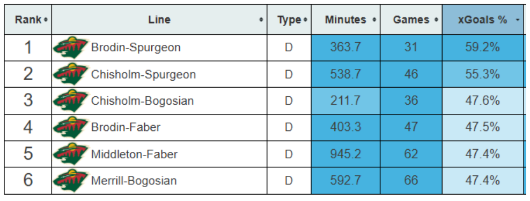Click the 59.2% xGoals cell
530x201 pixels.
point(483,48)
